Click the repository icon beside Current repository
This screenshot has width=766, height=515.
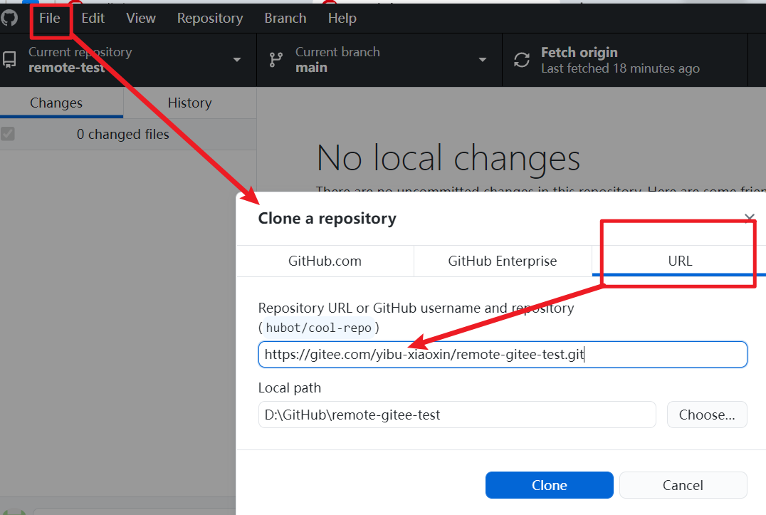coord(10,60)
